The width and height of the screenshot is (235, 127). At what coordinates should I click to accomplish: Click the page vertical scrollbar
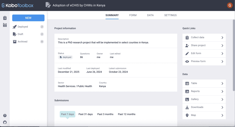coord(233,51)
